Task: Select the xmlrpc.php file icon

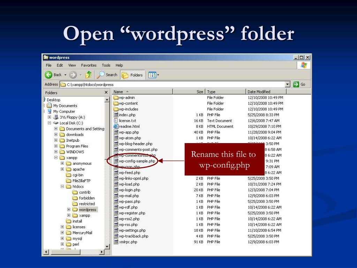Action: pos(116,242)
